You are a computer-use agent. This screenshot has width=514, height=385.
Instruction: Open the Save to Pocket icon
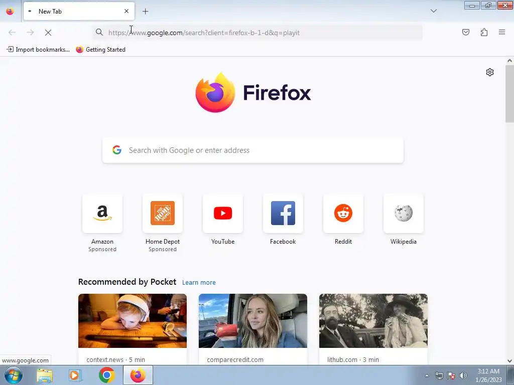pyautogui.click(x=465, y=32)
